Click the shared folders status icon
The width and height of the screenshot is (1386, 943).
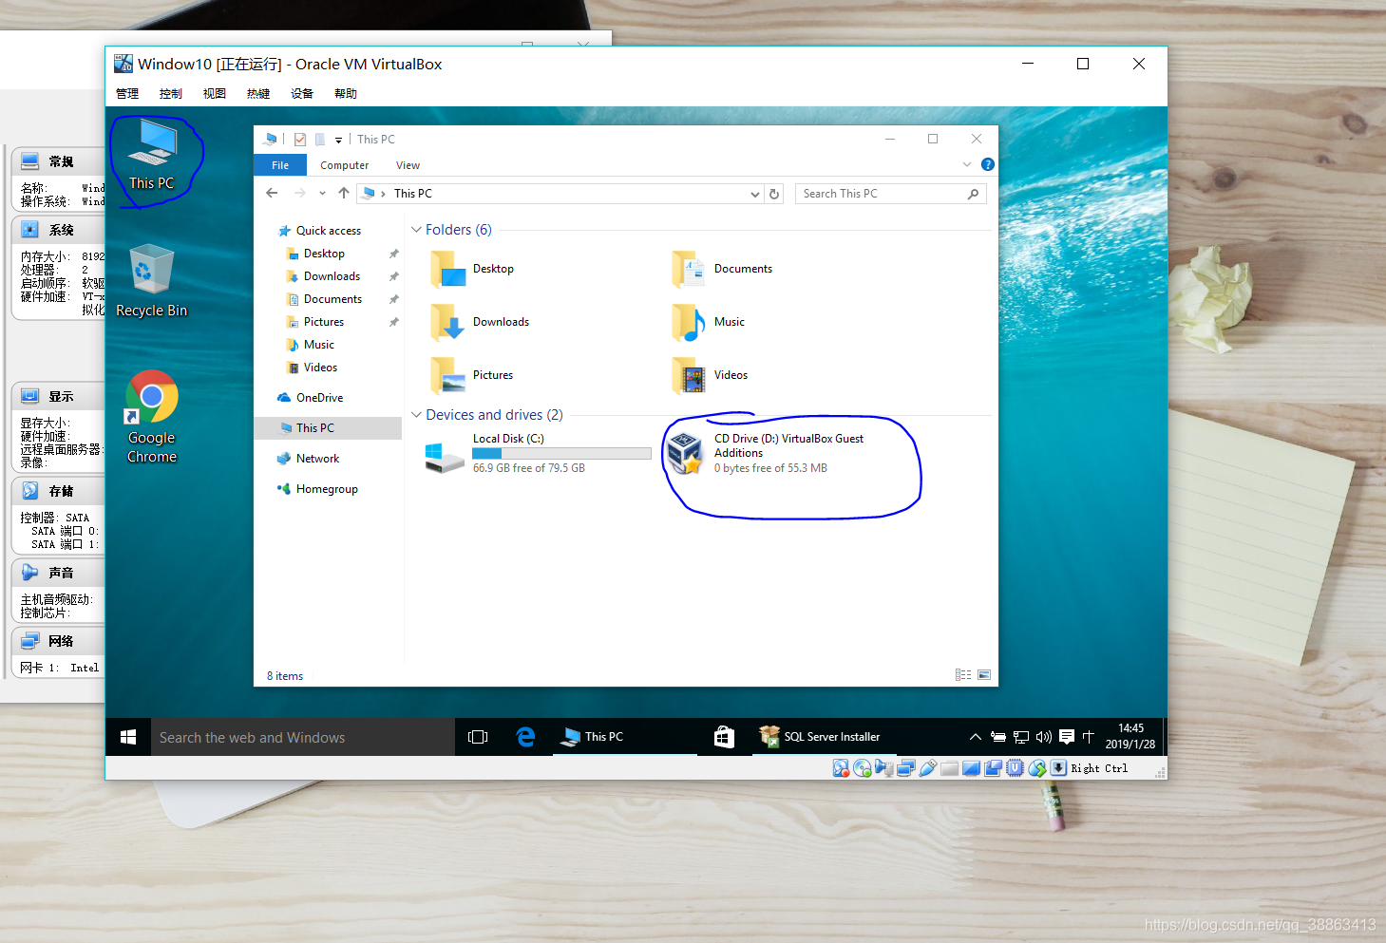pyautogui.click(x=950, y=768)
